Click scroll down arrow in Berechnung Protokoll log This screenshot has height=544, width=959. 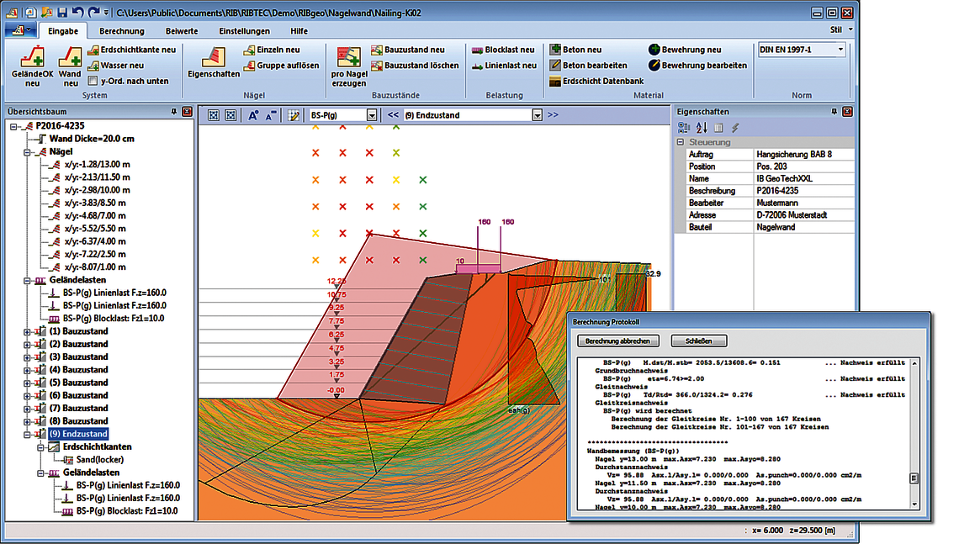pyautogui.click(x=914, y=504)
